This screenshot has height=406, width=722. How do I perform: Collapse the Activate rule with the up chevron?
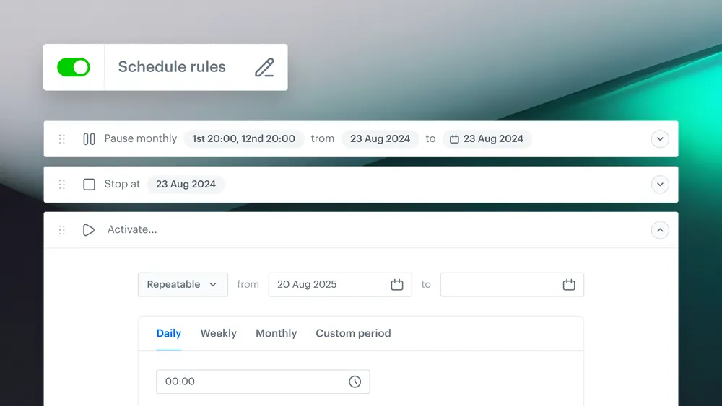tap(660, 230)
